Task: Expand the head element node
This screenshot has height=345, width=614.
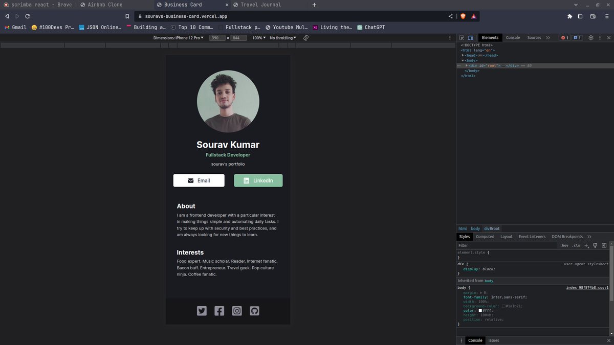Action: pos(463,55)
